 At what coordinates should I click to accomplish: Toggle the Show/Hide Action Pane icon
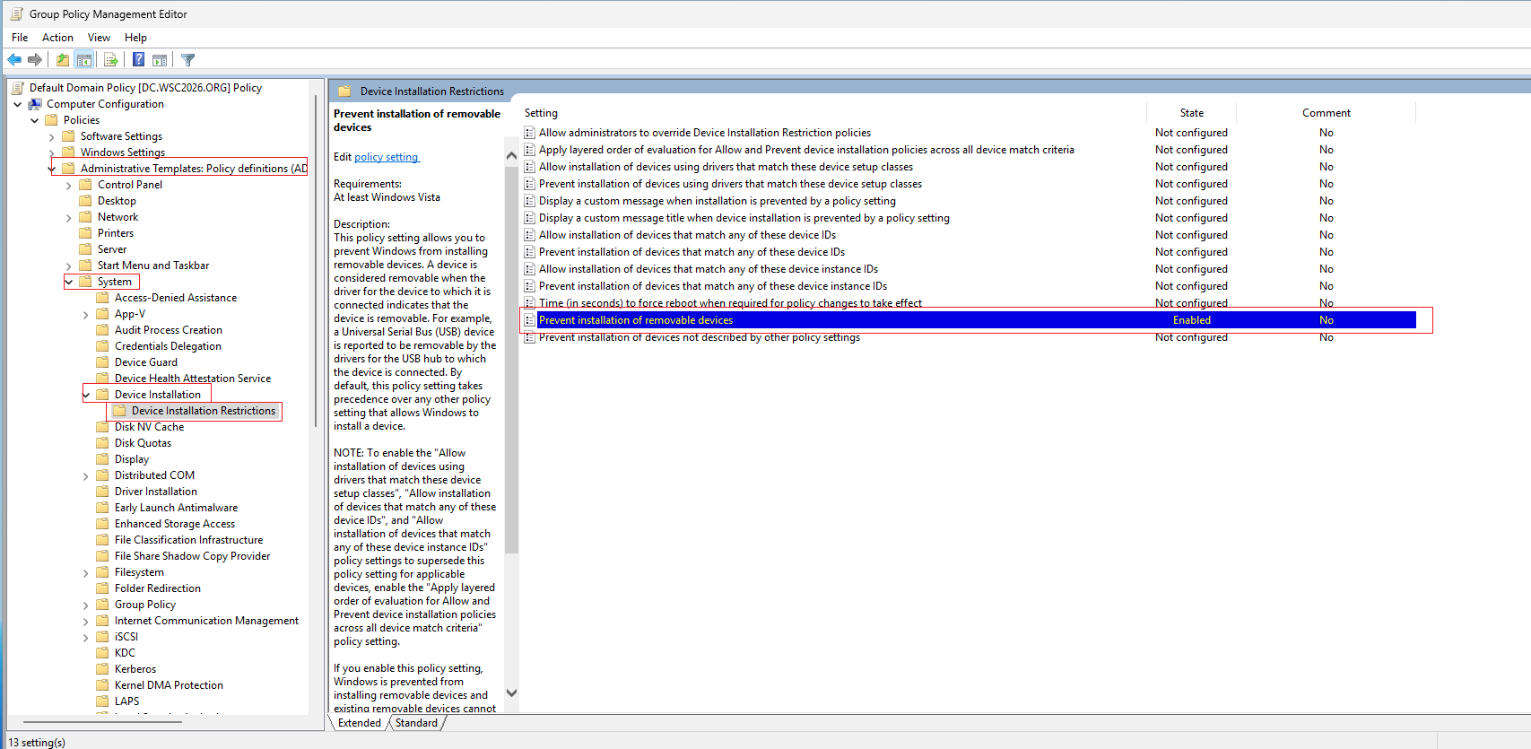point(160,60)
